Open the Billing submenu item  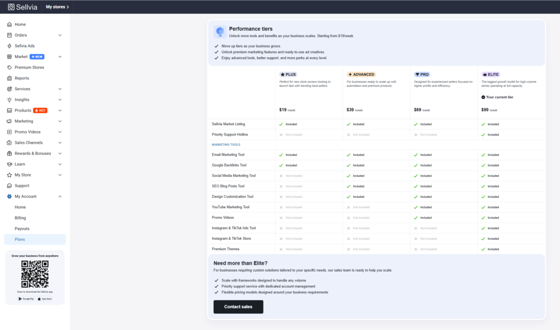[x=20, y=217]
